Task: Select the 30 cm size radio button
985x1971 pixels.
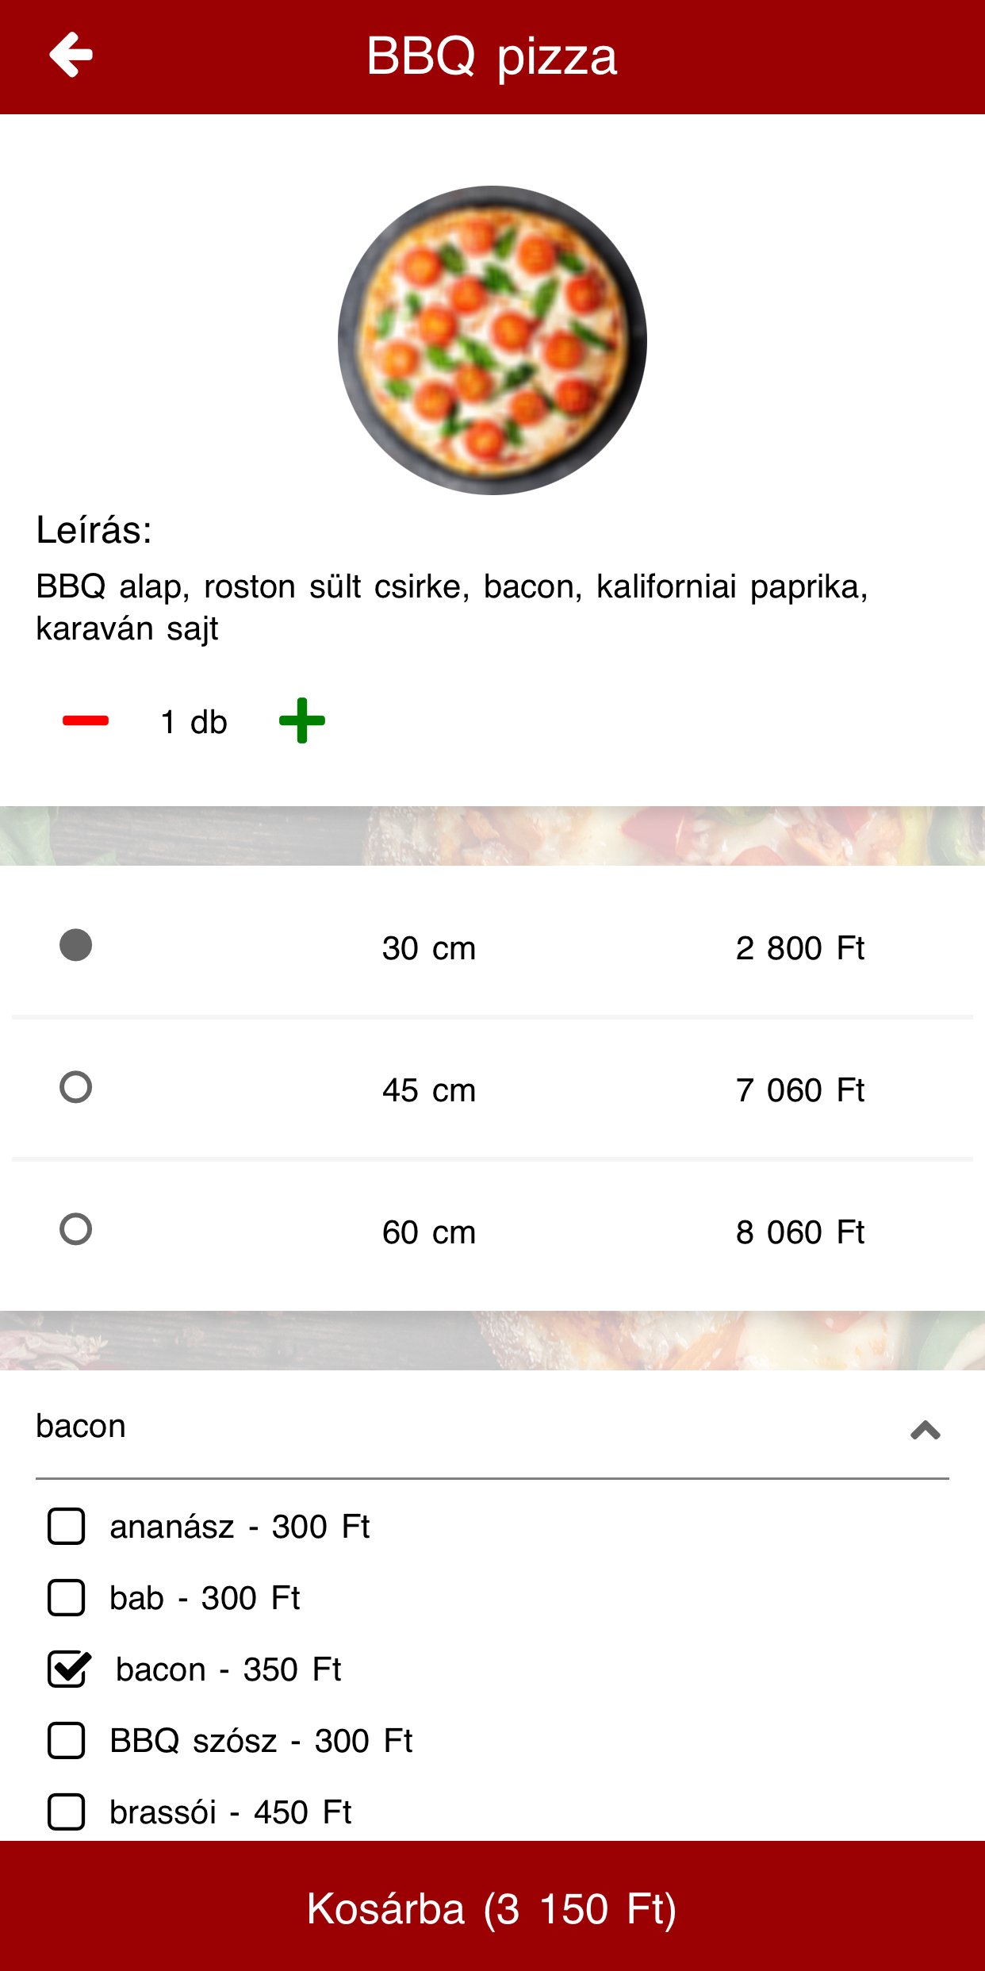Action: click(x=76, y=945)
